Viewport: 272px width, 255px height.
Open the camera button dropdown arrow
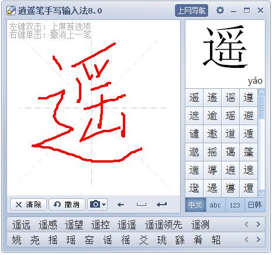(x=104, y=205)
